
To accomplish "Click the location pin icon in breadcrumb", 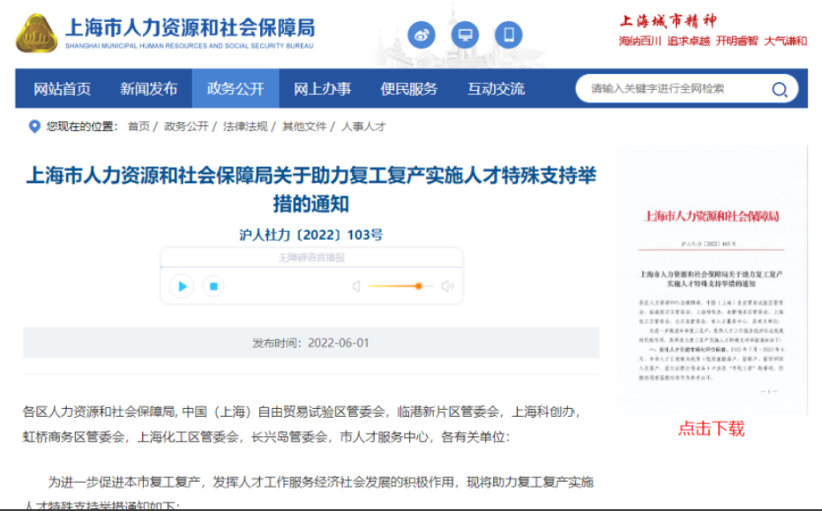I will coord(35,127).
